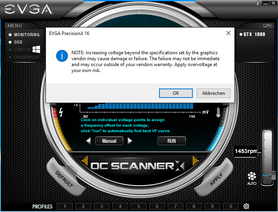Close the EVGA PrecisionX 16 dialog

229,33
